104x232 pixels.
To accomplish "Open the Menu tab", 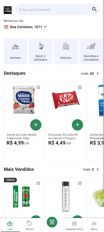I will 94,225.
